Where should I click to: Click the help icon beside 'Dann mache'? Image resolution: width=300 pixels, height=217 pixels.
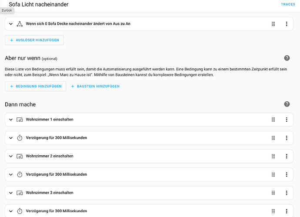click(x=287, y=104)
